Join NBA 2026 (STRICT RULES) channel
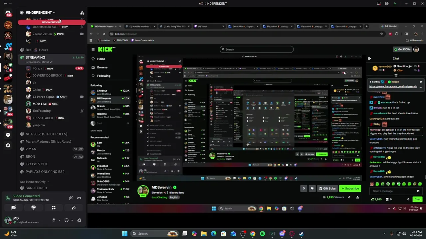Image resolution: width=426 pixels, height=239 pixels. (51, 134)
